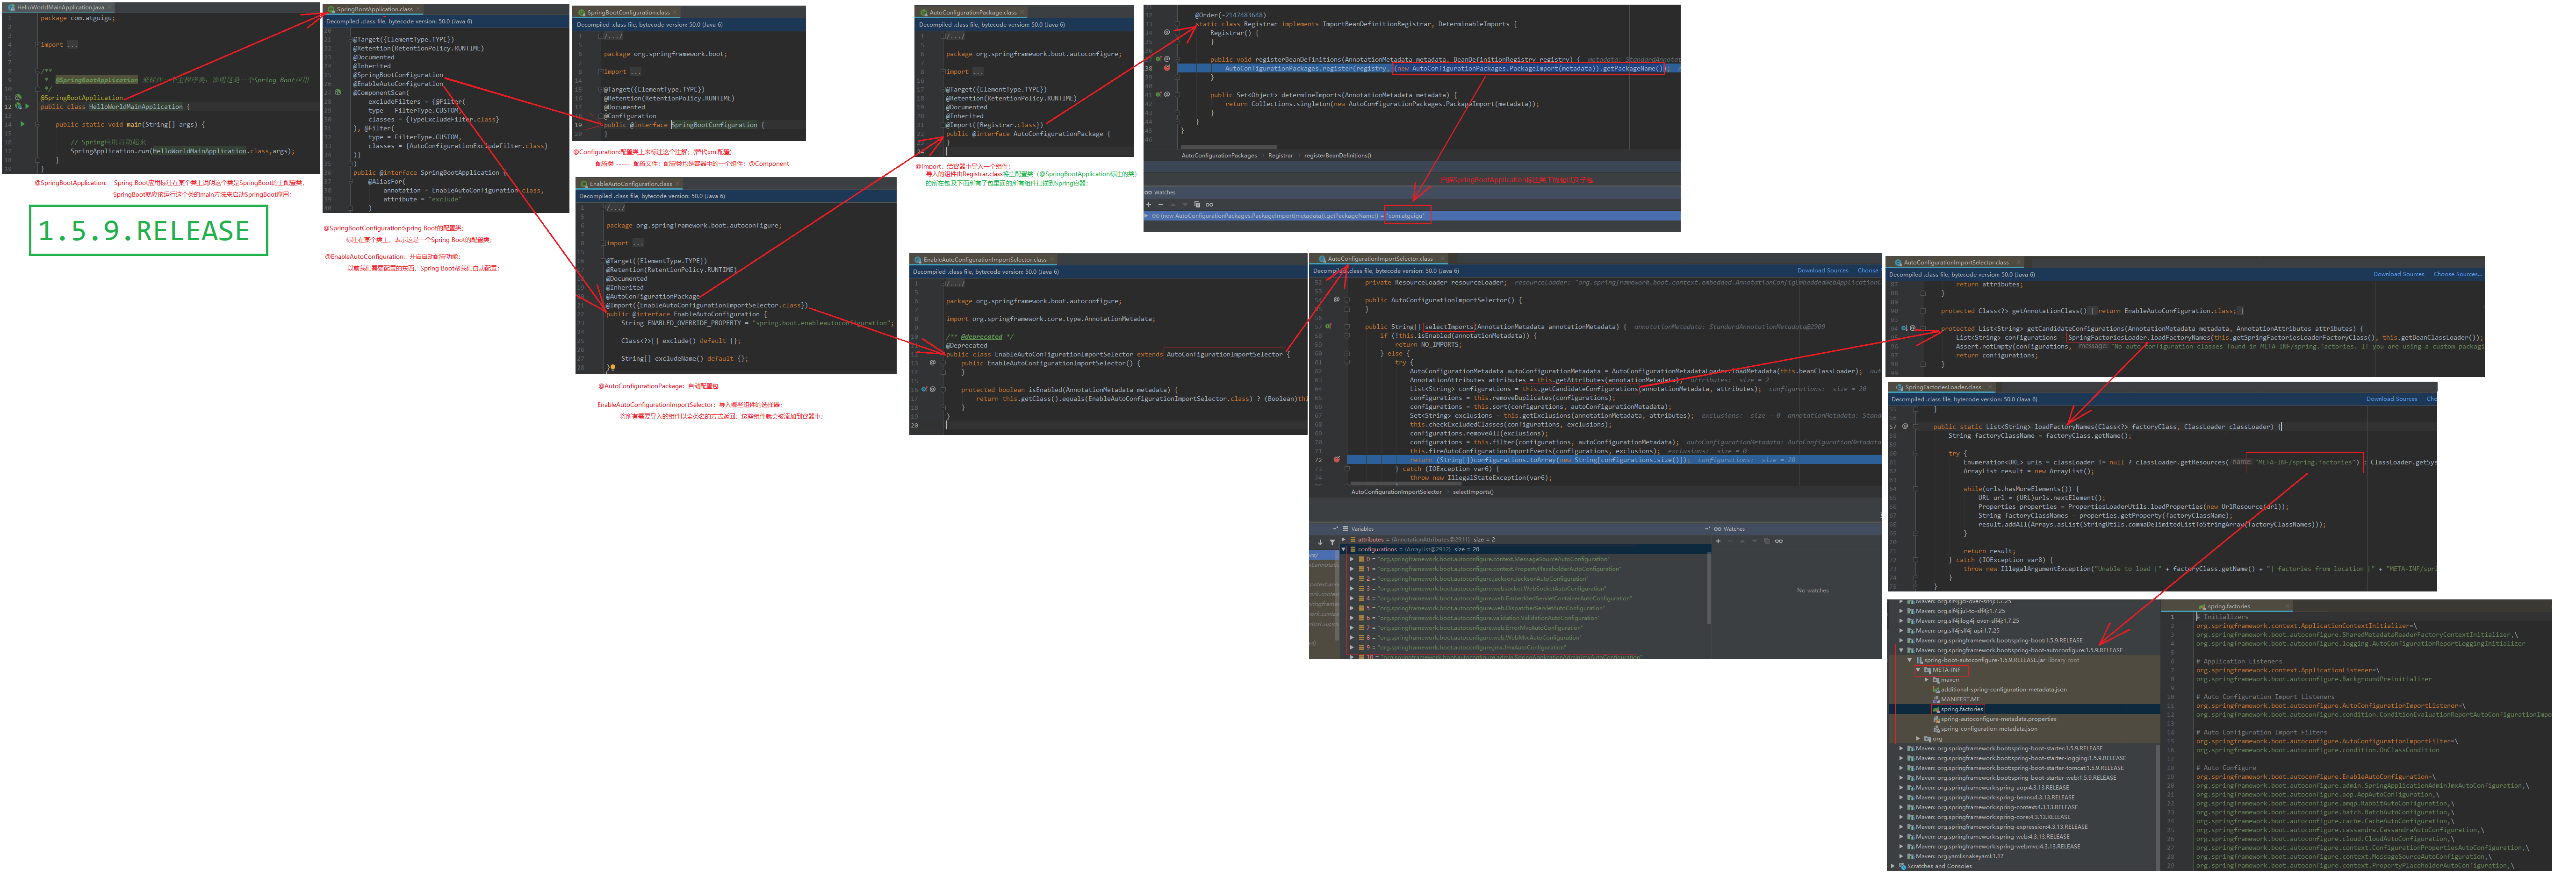
Task: Expand the maven folder under META-INF
Action: (1926, 680)
